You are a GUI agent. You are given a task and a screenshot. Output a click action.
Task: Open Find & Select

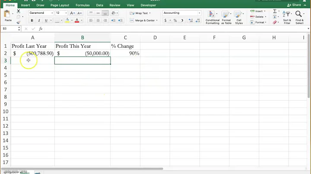[299, 17]
